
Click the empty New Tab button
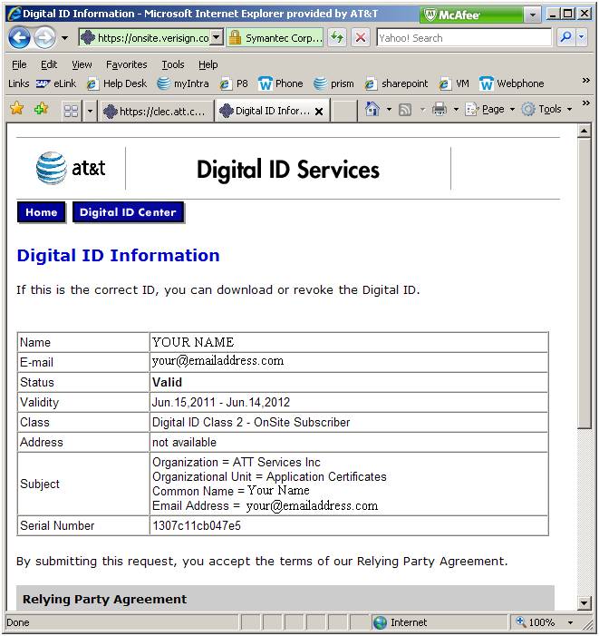point(344,111)
